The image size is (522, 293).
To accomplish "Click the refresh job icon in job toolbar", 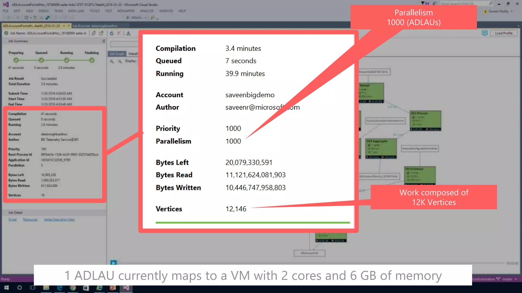I will pos(112,33).
